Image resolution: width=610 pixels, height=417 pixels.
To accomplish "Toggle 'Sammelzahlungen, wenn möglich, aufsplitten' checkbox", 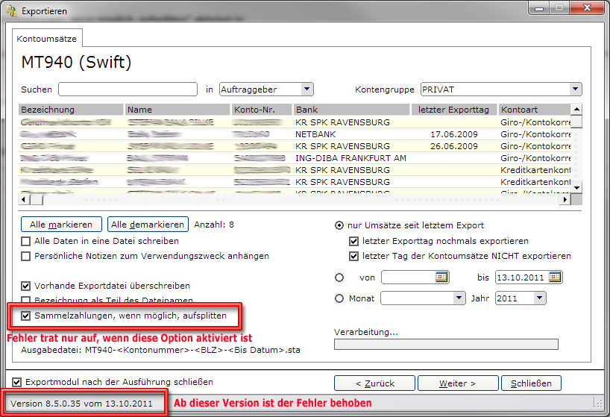I will [x=25, y=316].
